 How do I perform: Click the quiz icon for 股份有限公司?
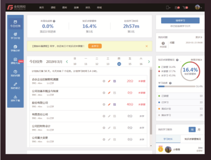115,104
